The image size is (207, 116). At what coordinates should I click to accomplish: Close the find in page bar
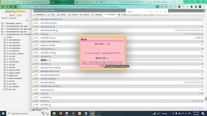click(165, 12)
